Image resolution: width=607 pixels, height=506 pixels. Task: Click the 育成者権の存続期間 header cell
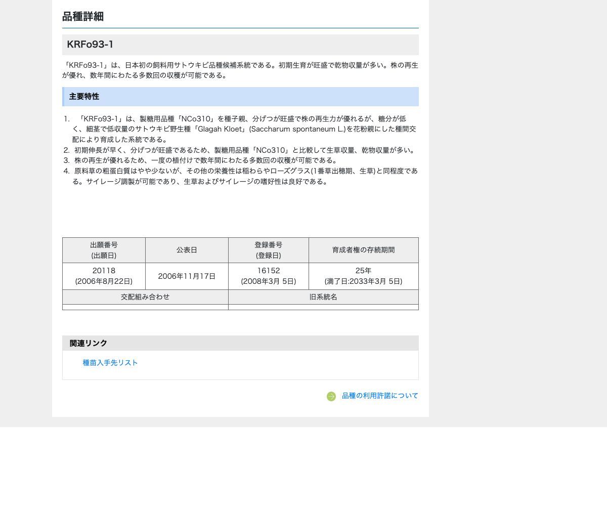363,249
